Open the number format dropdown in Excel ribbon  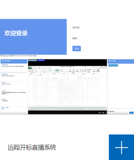[64, 70]
